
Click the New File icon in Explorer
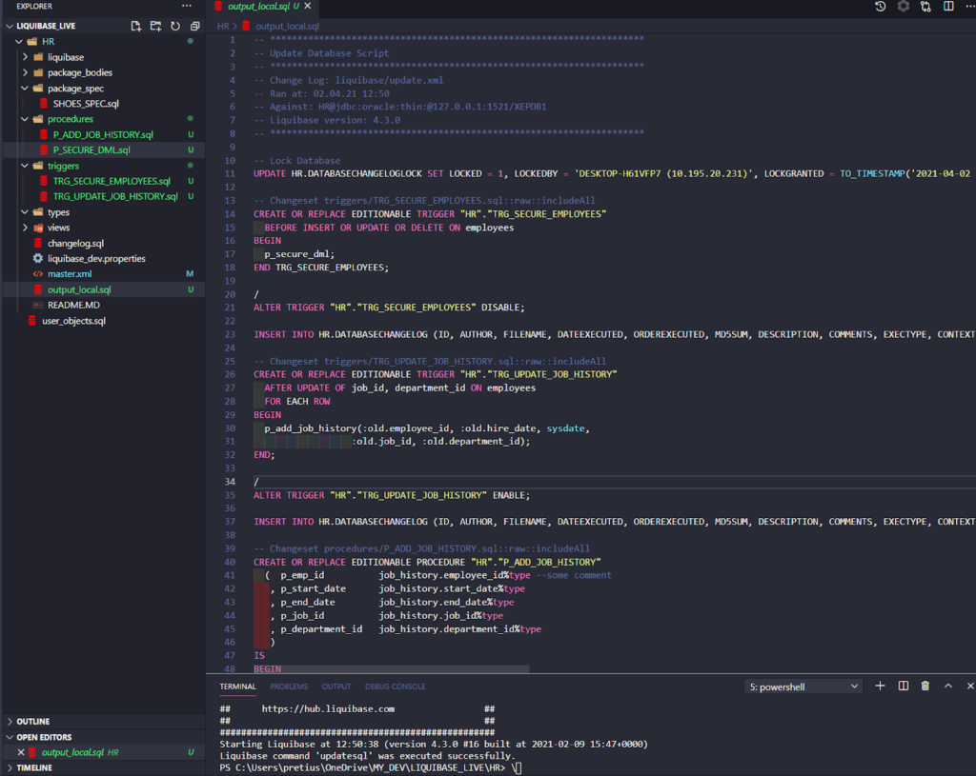pyautogui.click(x=135, y=26)
